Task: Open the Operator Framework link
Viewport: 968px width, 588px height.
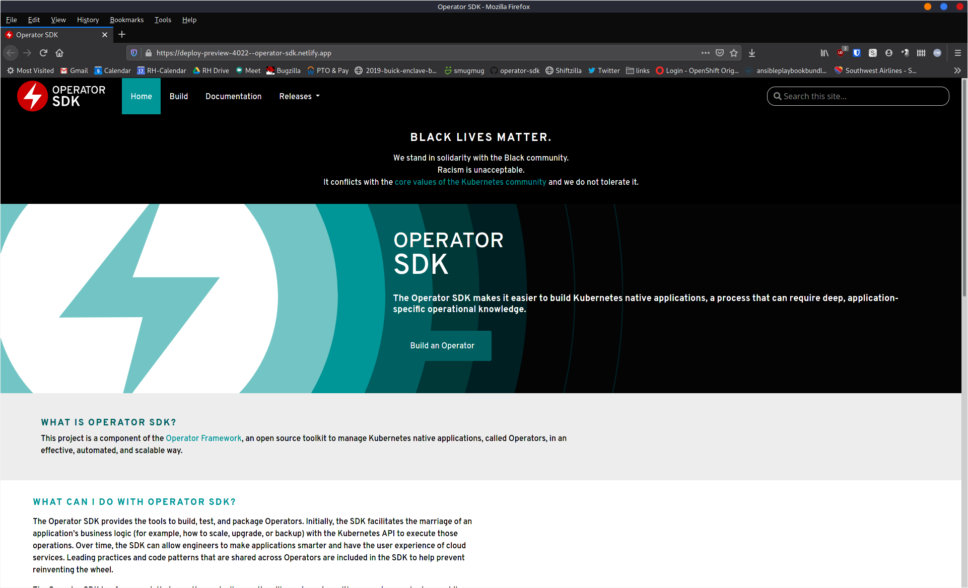Action: (x=203, y=438)
